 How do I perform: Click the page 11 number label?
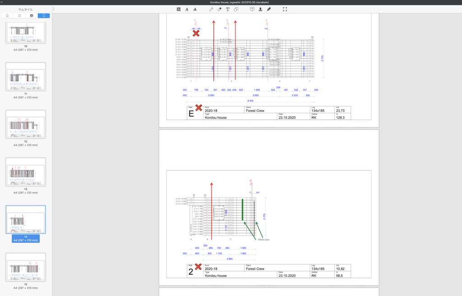(26, 94)
